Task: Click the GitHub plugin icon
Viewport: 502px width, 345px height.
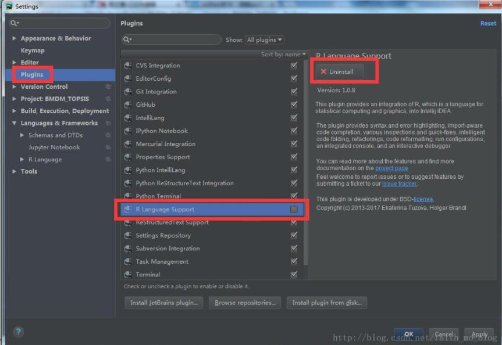Action: pos(127,105)
